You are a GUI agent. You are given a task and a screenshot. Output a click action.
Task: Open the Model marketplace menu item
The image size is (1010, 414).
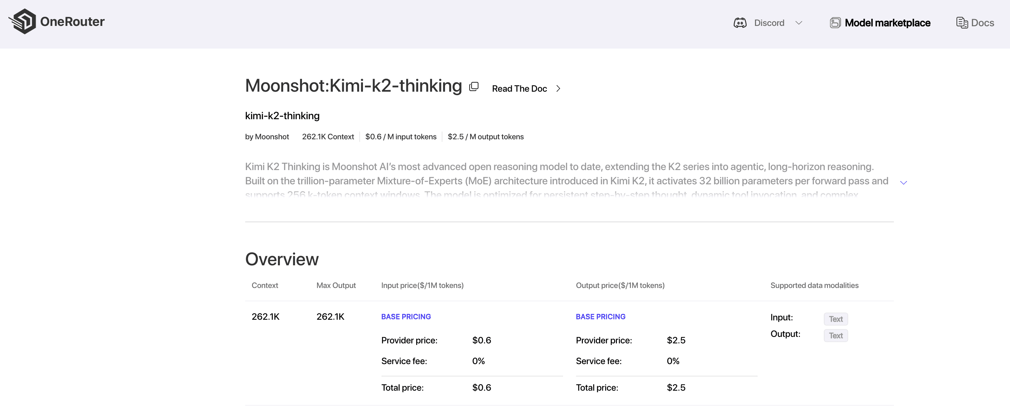click(x=887, y=23)
